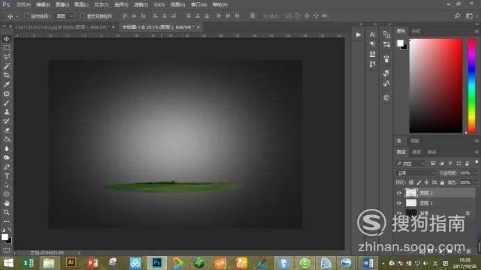
Task: Click the search magnifier in options bar
Action: click(x=457, y=16)
